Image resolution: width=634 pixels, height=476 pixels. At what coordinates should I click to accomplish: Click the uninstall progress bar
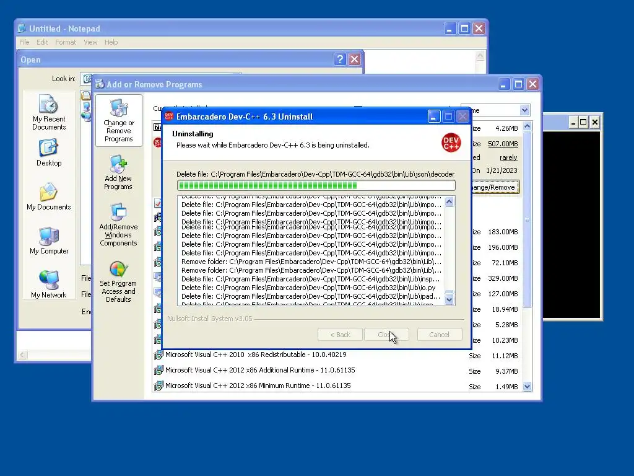(x=316, y=185)
